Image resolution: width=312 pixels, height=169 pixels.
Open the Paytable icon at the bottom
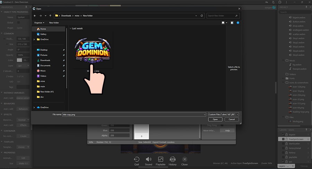160,159
